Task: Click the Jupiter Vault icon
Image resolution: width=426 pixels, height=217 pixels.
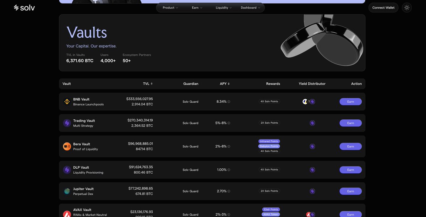Action: [67, 191]
